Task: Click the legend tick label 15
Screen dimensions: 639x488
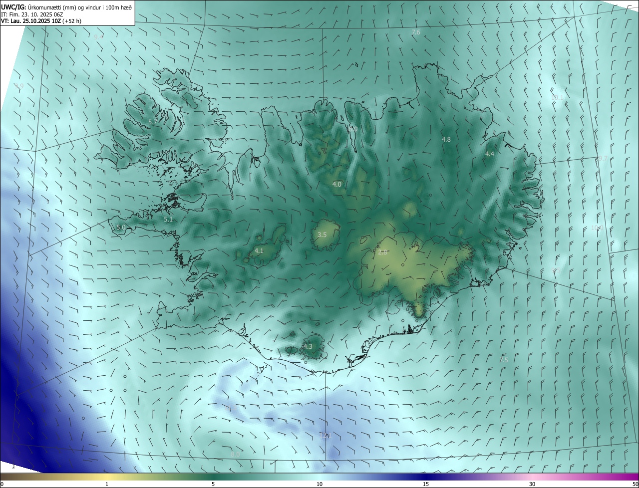Action: click(426, 484)
